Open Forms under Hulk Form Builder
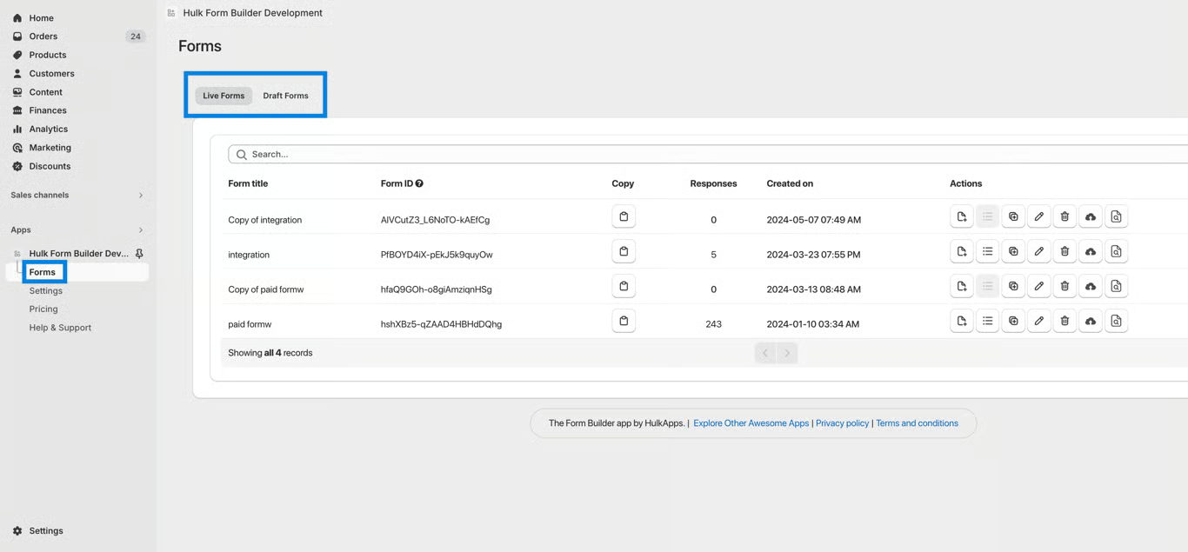1188x552 pixels. tap(43, 272)
